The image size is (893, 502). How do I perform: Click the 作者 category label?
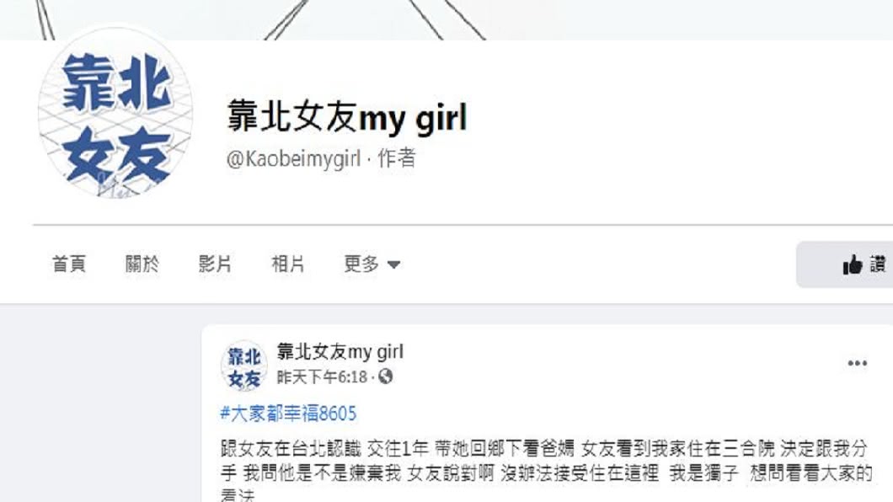coord(397,158)
